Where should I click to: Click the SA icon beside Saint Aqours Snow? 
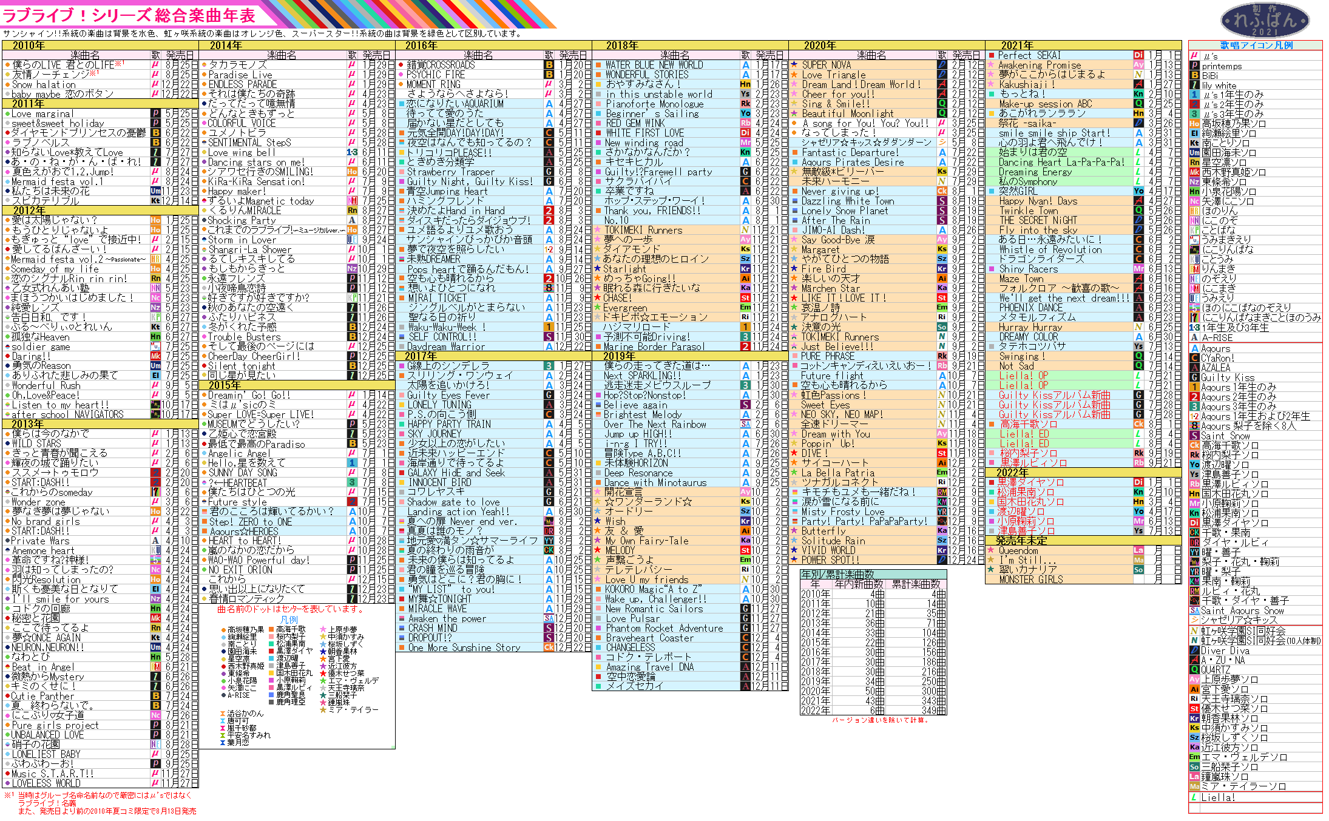[x=1194, y=610]
